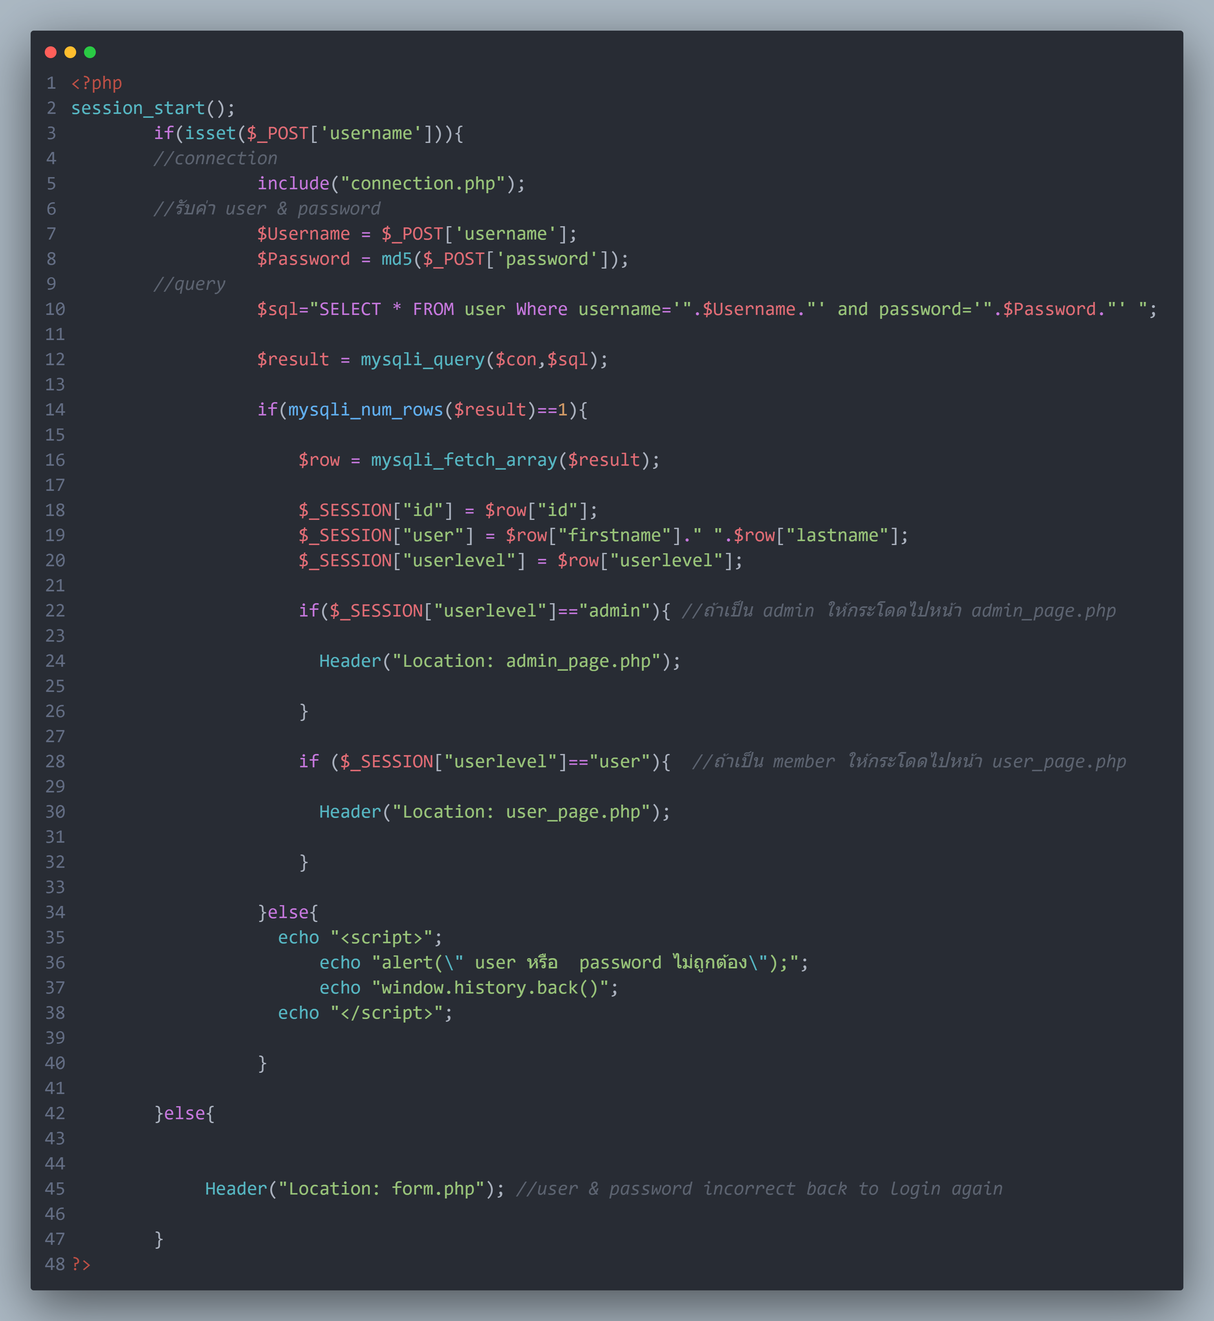Click 'include("connection.php");' statement
The width and height of the screenshot is (1214, 1321).
(391, 183)
